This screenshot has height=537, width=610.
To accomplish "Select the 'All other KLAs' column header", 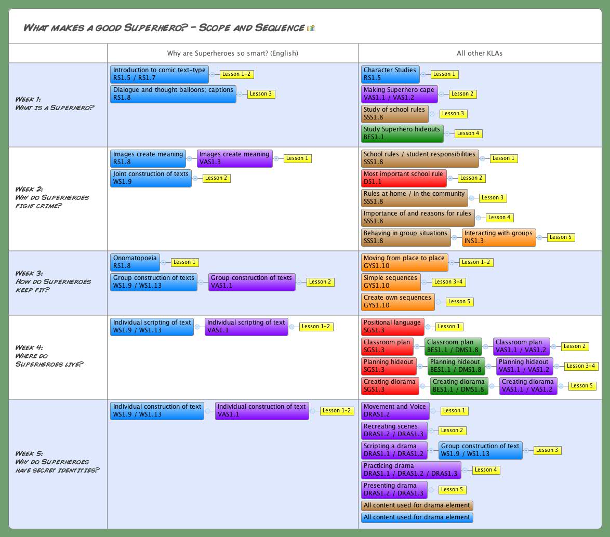I will click(479, 52).
